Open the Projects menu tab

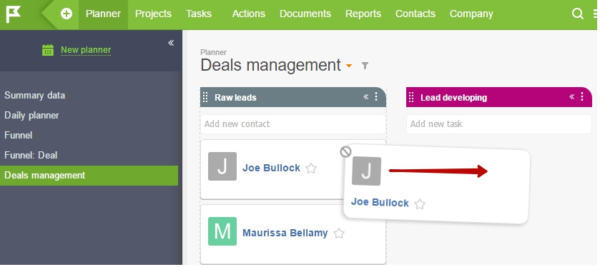153,14
